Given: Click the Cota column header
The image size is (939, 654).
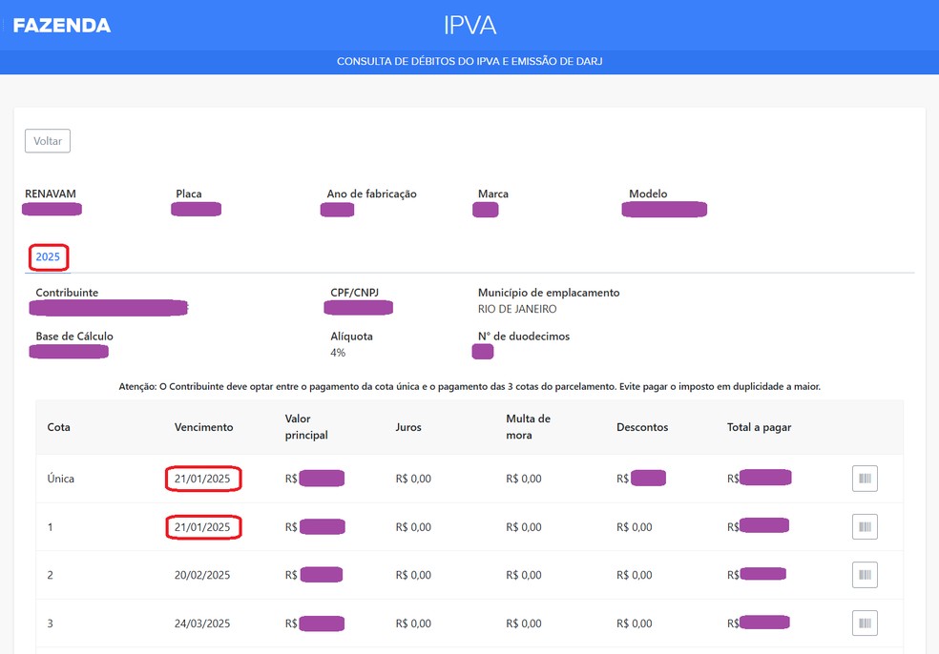Looking at the screenshot, I should click(x=59, y=427).
